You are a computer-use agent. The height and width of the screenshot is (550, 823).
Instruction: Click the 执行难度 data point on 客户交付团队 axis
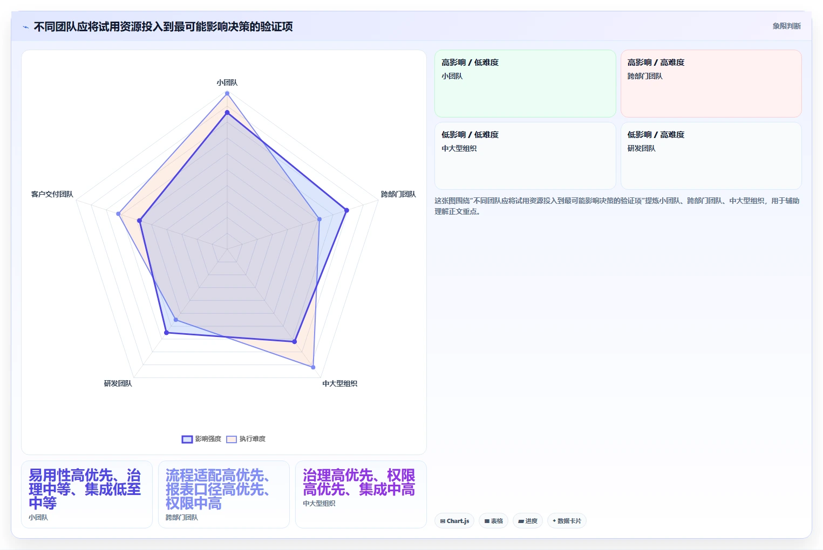(x=118, y=214)
